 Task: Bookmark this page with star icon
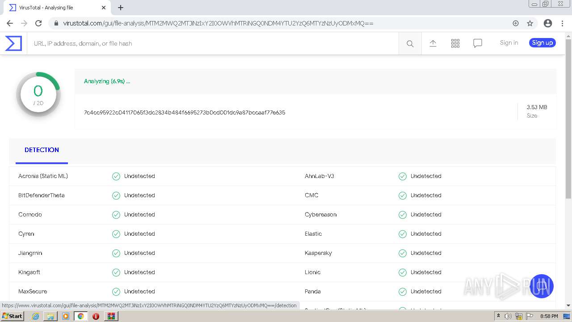pos(530,23)
